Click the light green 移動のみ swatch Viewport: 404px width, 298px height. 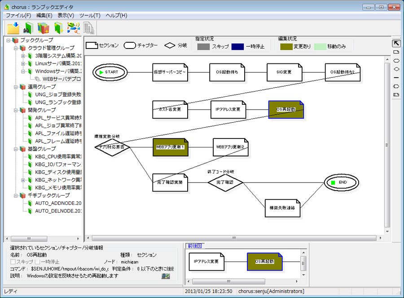pyautogui.click(x=320, y=47)
